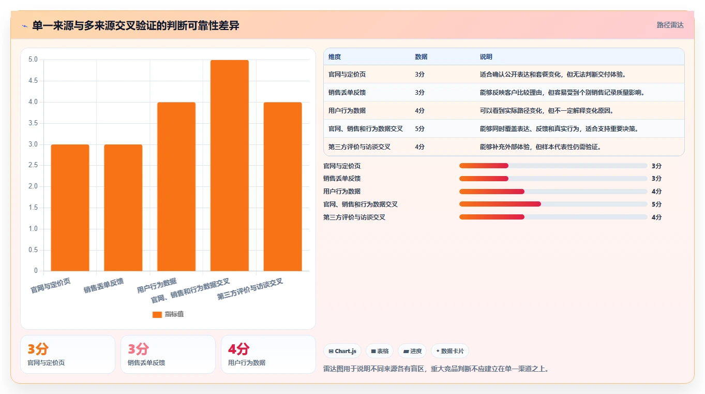Click the y-axis value 5.0
This screenshot has height=394, width=705.
tap(33, 60)
